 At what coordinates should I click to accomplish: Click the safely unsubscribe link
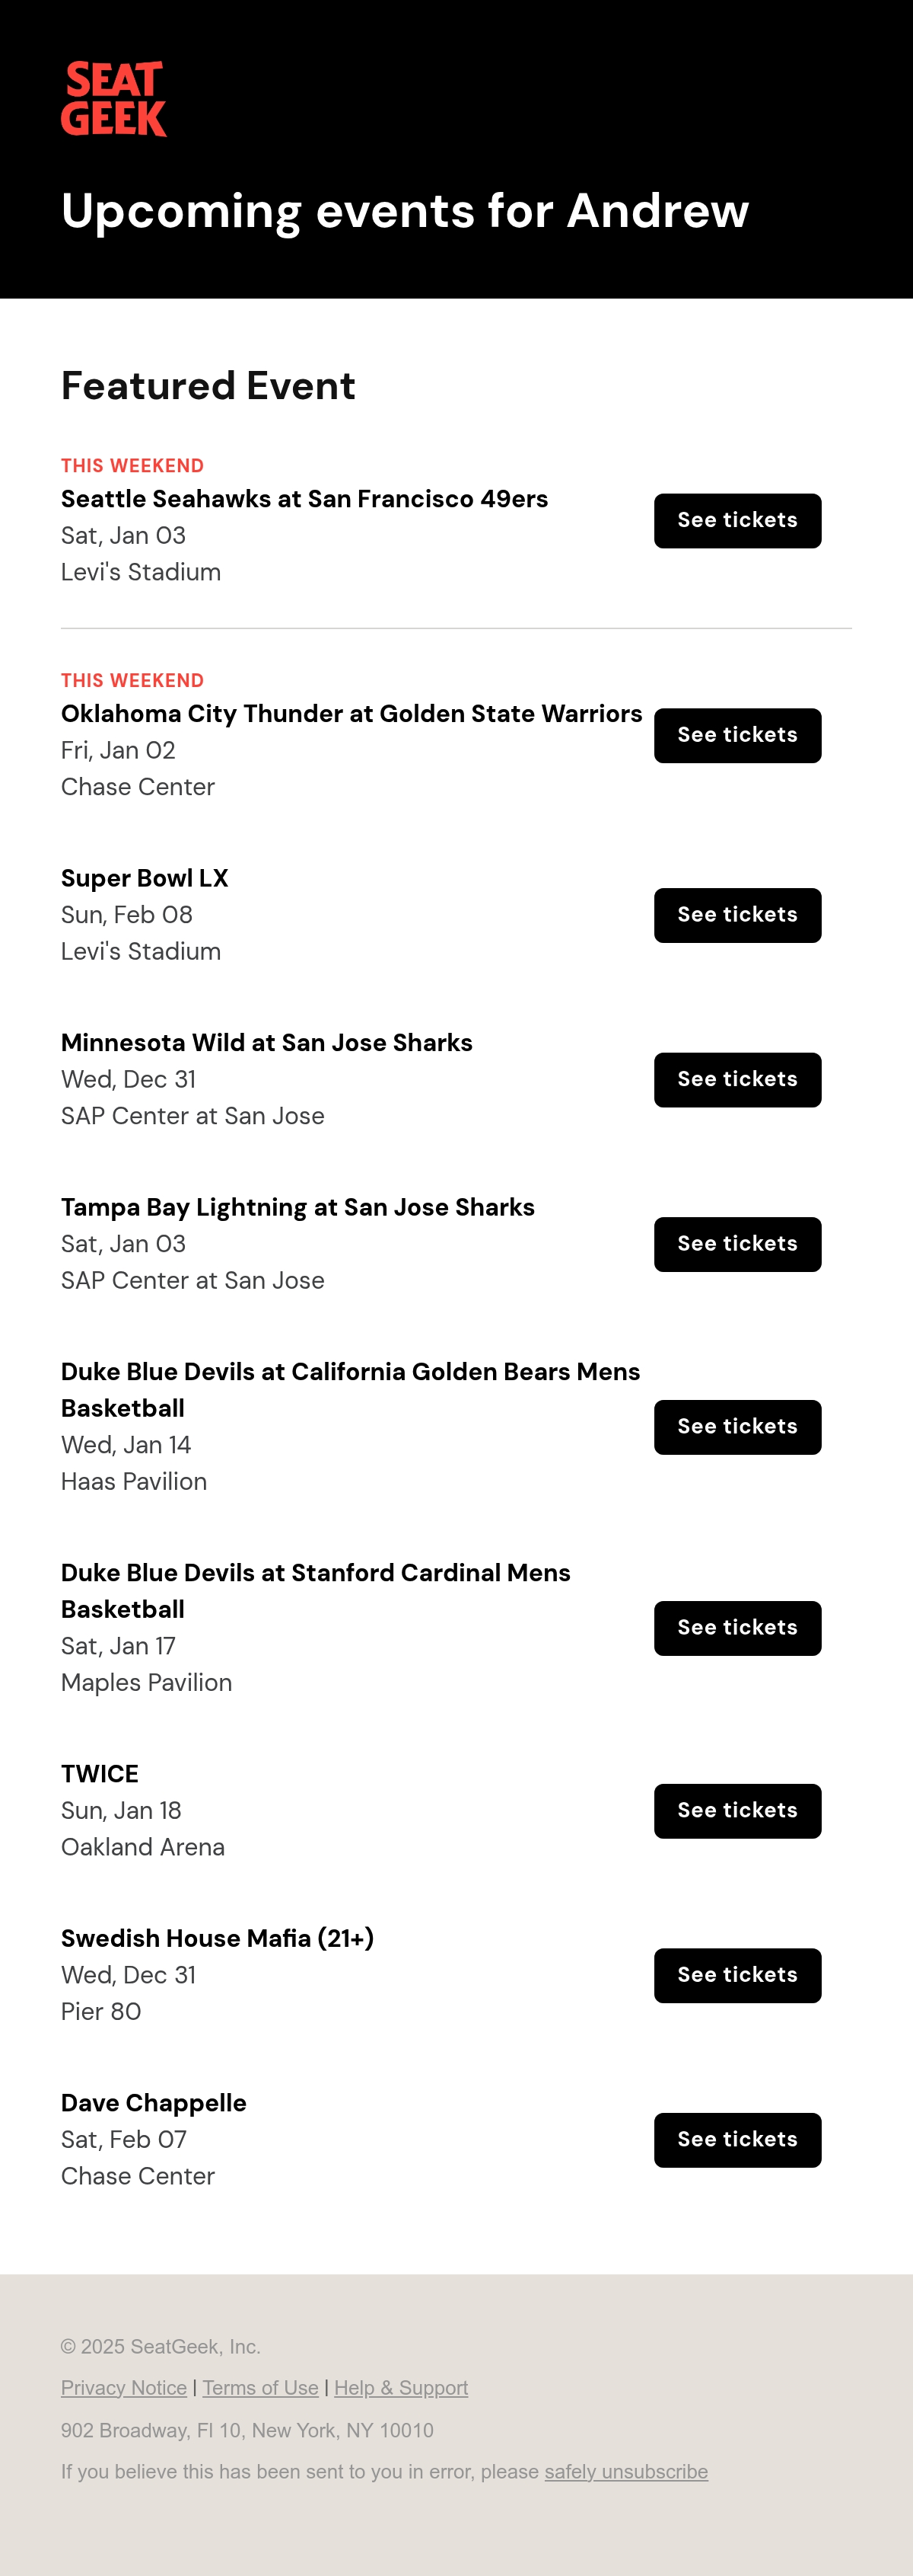626,2472
